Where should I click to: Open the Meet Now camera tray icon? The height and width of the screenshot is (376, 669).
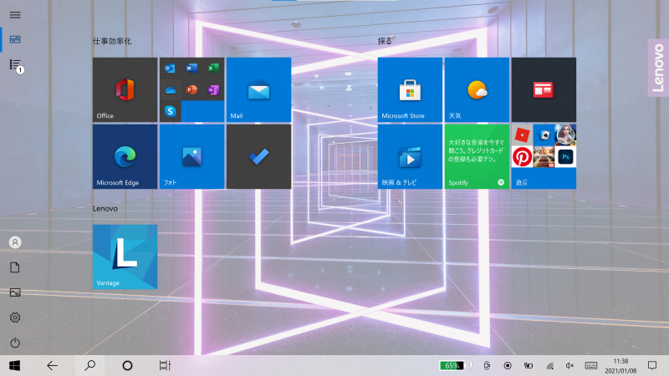487,366
